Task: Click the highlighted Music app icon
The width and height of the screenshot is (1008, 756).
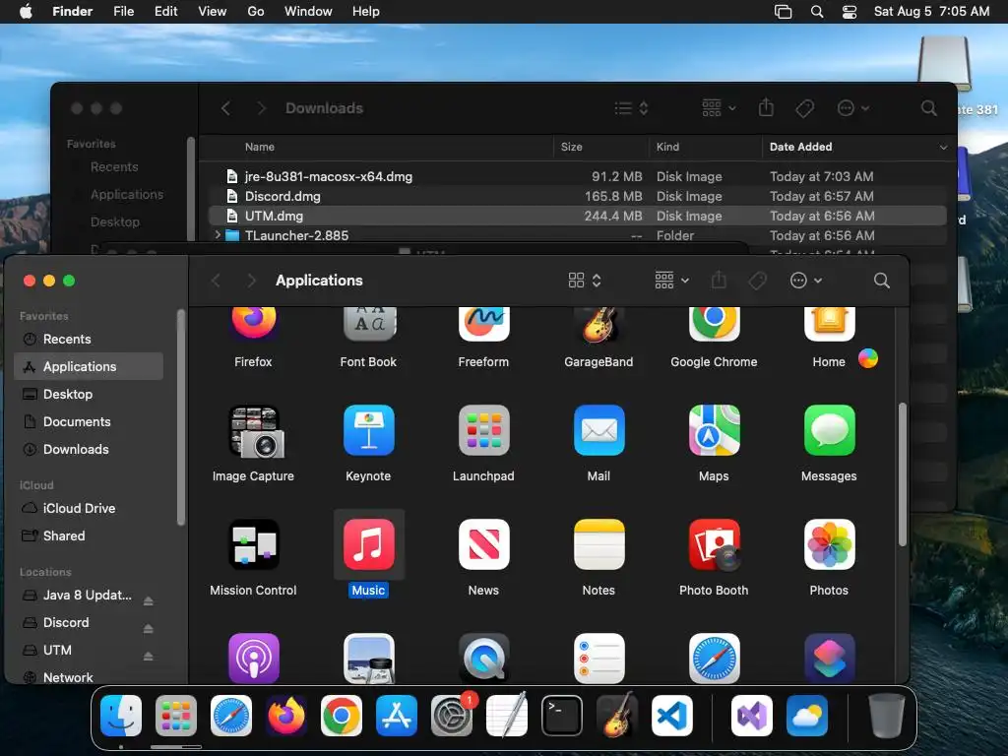Action: pyautogui.click(x=369, y=544)
